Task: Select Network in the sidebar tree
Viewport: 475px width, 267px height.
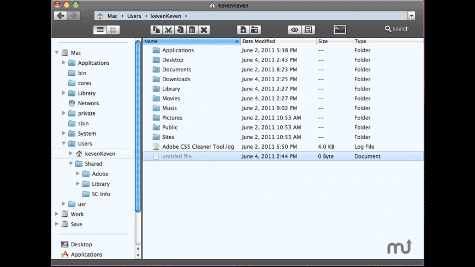Action: click(x=84, y=103)
